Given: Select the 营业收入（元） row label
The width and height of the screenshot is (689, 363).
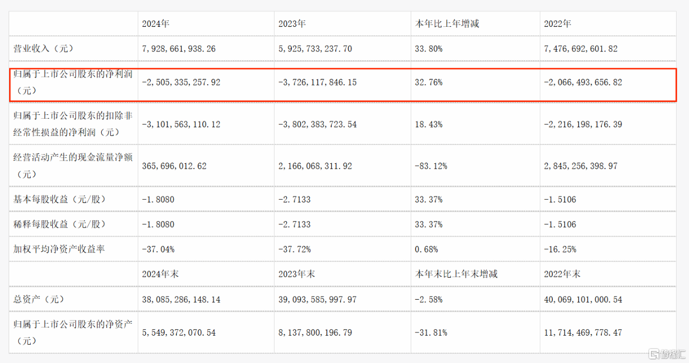Looking at the screenshot, I should [x=43, y=48].
